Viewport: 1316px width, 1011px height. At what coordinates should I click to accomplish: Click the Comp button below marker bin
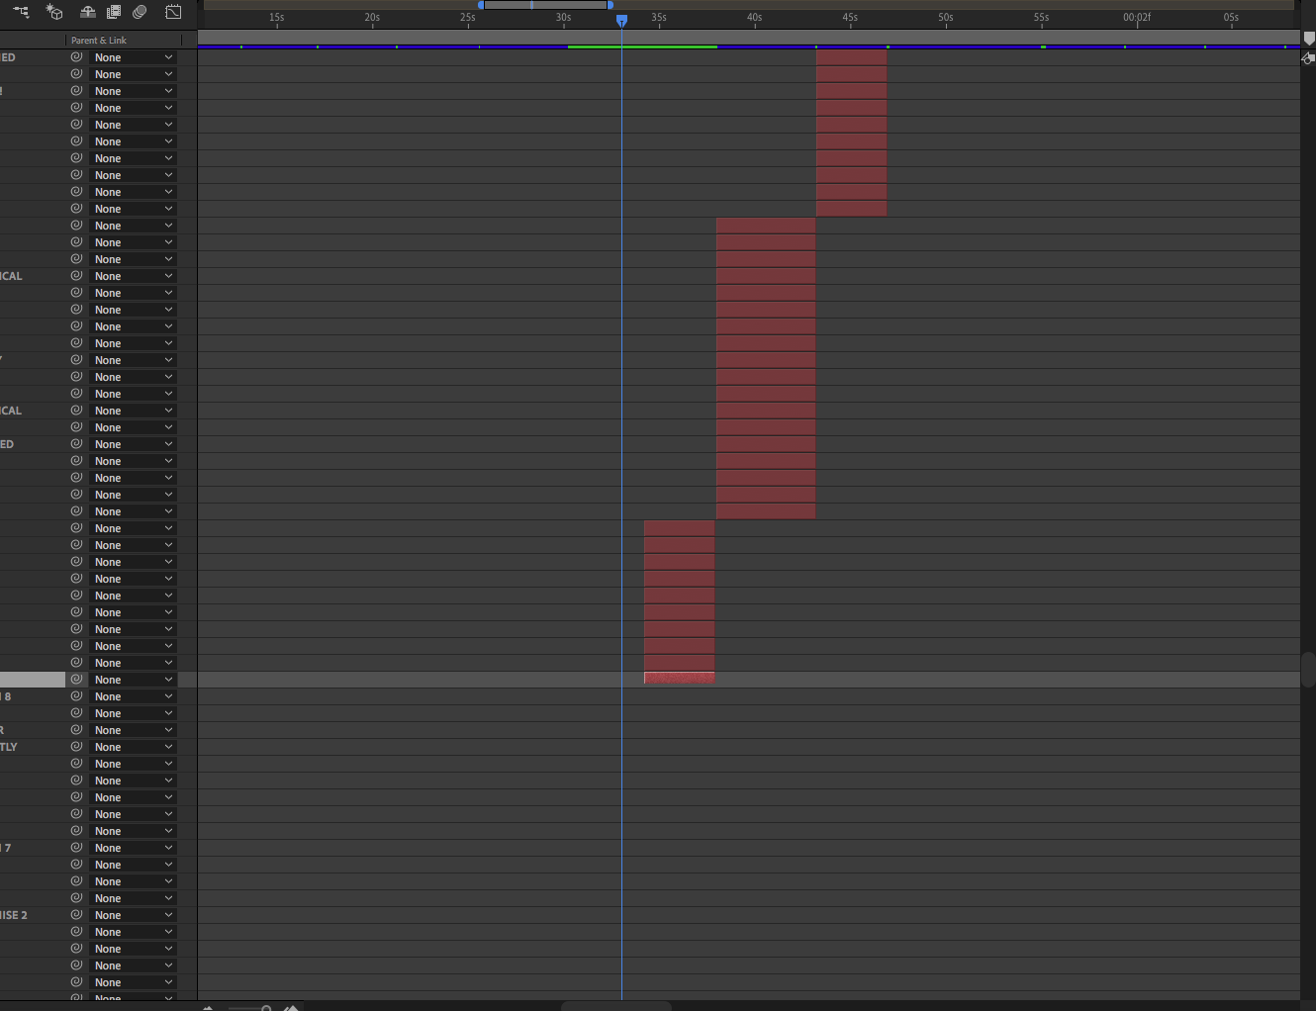click(x=1308, y=58)
